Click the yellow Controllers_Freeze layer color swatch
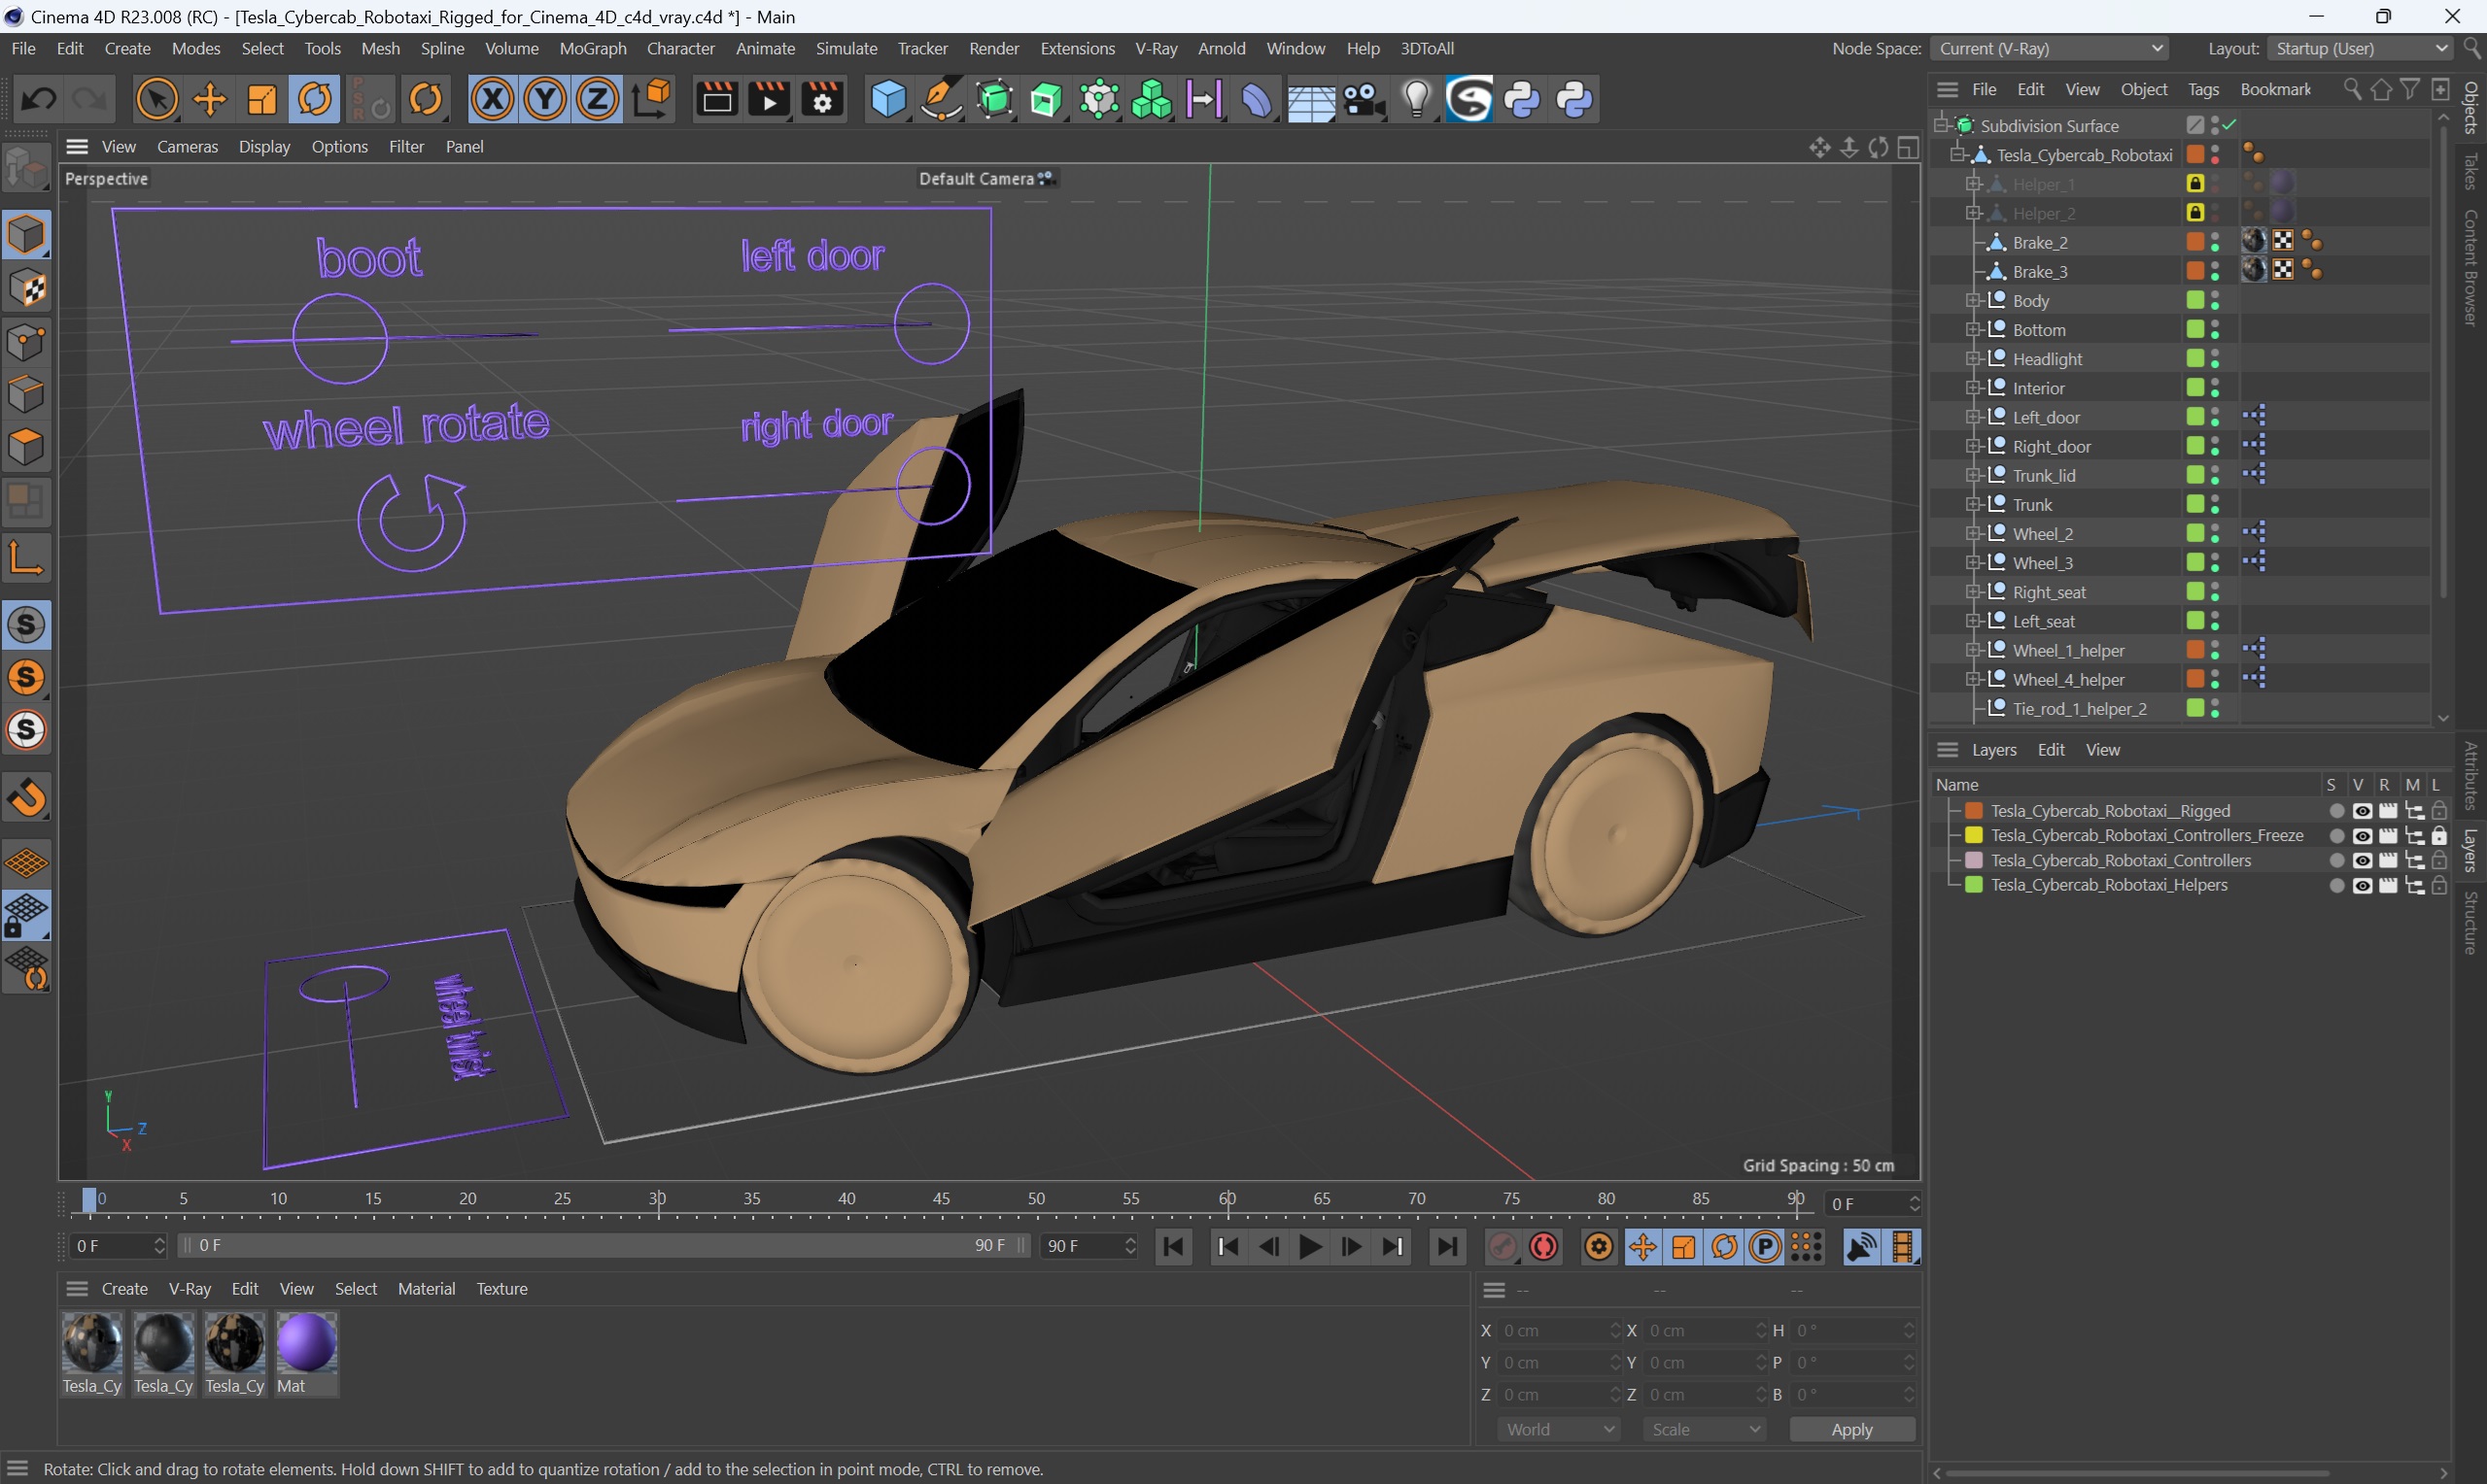2487x1484 pixels. (x=1975, y=835)
